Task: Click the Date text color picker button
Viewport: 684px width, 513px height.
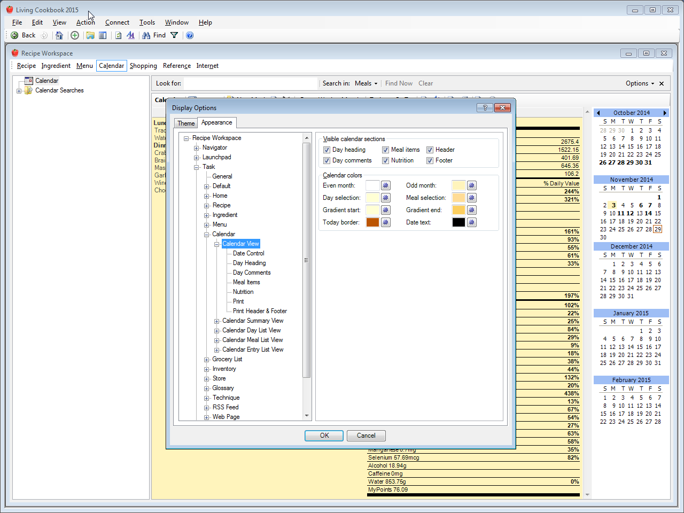Action: 472,222
